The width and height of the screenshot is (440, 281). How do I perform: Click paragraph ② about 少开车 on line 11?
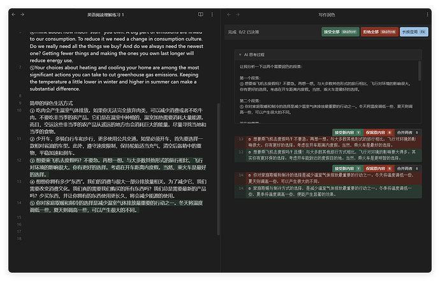(116, 146)
